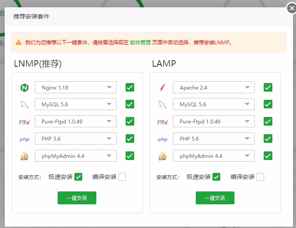Click 极速安装 label text in LNMP

(60, 177)
